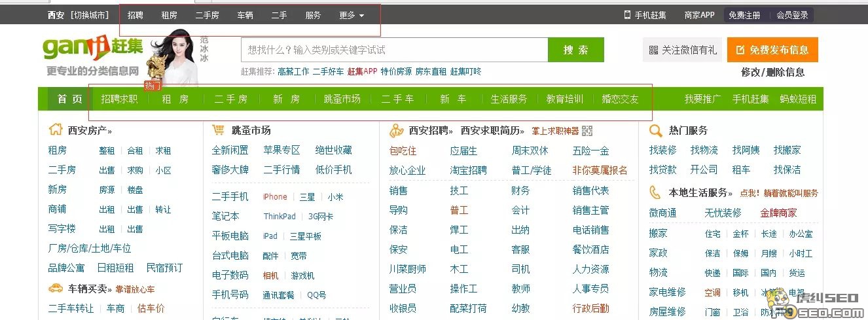Open the 非你莫属报名 link

(x=600, y=170)
